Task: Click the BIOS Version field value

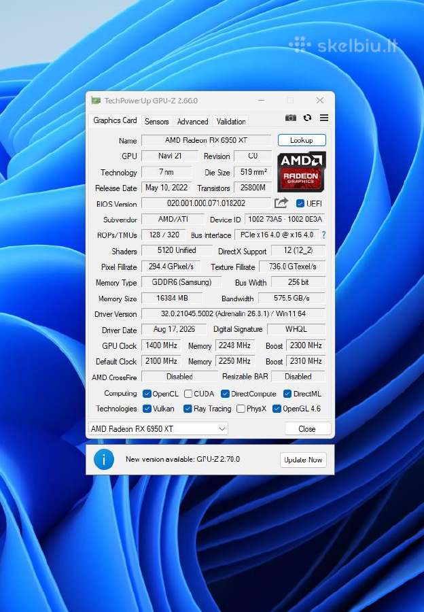Action: [x=207, y=203]
